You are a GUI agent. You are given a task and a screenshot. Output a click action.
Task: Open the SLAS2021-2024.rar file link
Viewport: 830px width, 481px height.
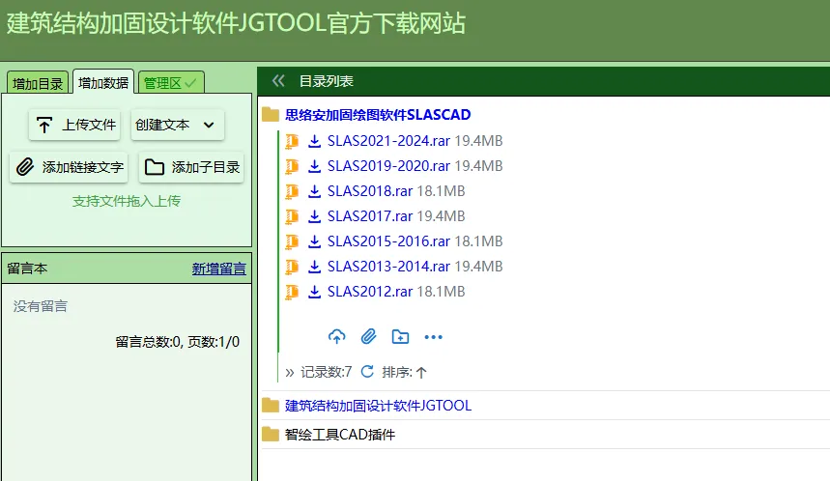pyautogui.click(x=388, y=141)
